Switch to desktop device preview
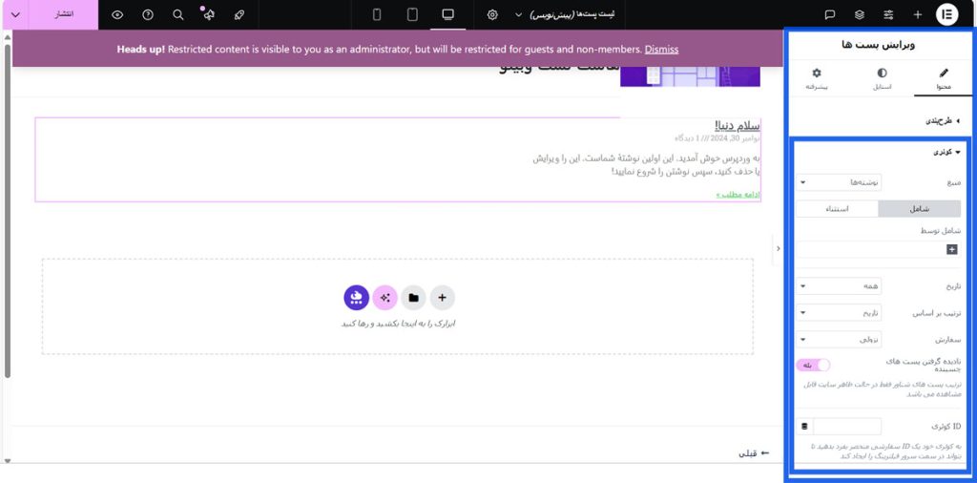Viewport: 977px width, 483px height. point(448,14)
